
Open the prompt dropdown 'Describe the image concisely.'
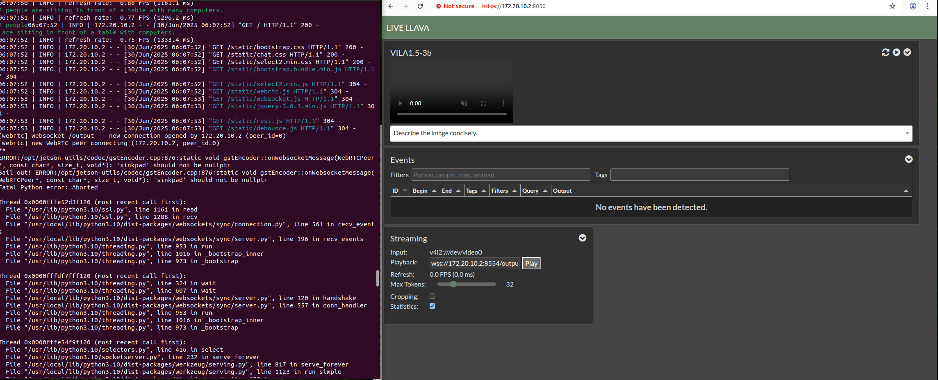click(651, 134)
